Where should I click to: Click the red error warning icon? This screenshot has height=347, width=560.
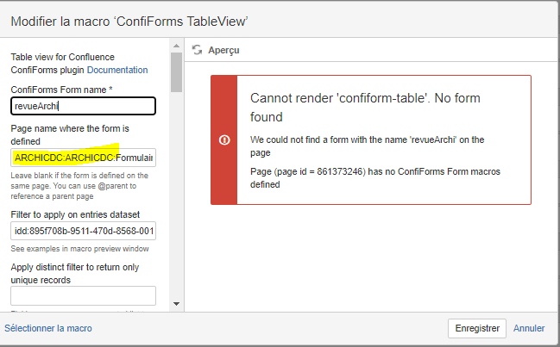[224, 139]
